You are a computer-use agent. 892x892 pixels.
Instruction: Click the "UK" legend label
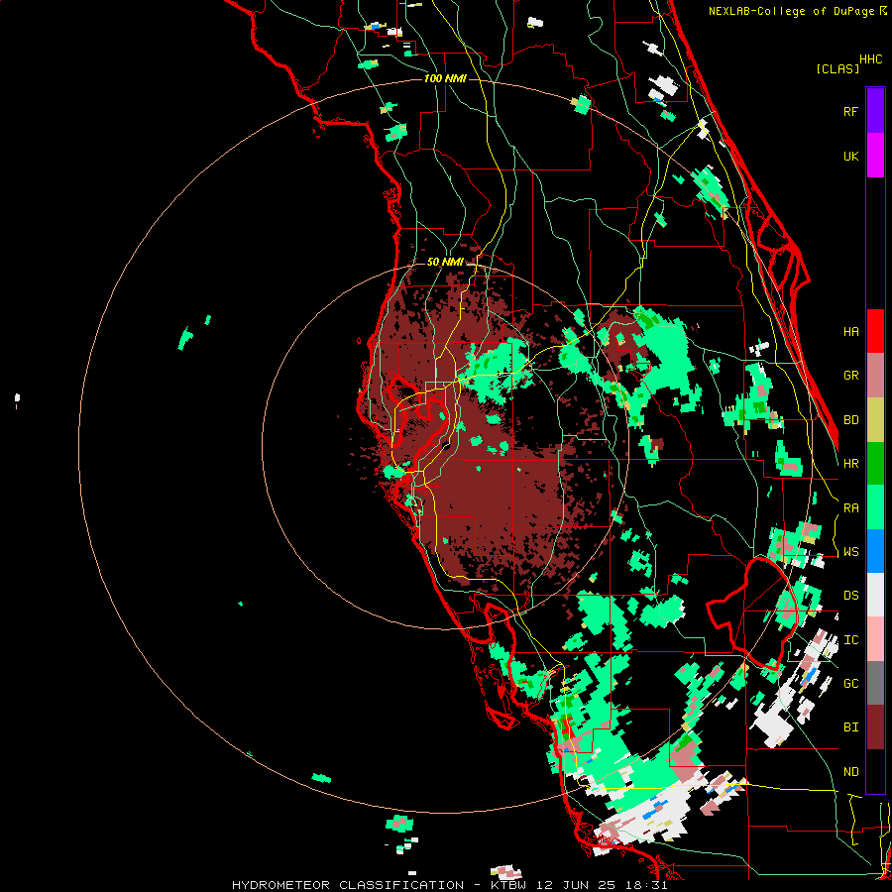click(850, 156)
